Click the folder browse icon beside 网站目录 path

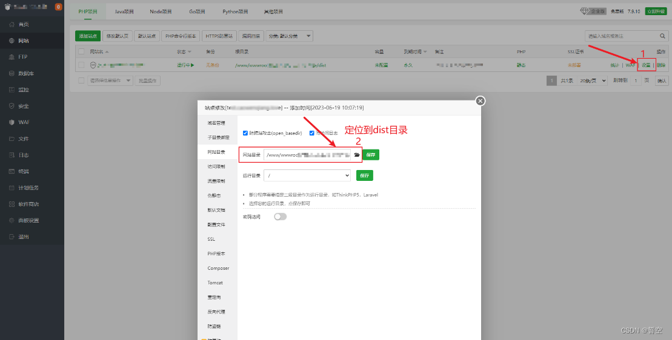pyautogui.click(x=356, y=155)
